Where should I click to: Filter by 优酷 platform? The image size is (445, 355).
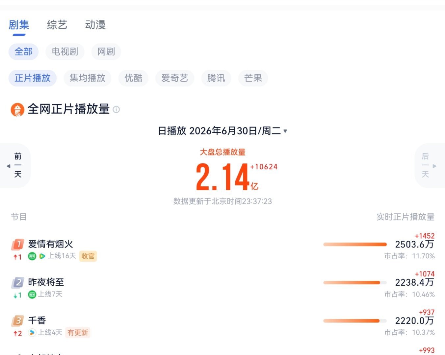(x=133, y=78)
